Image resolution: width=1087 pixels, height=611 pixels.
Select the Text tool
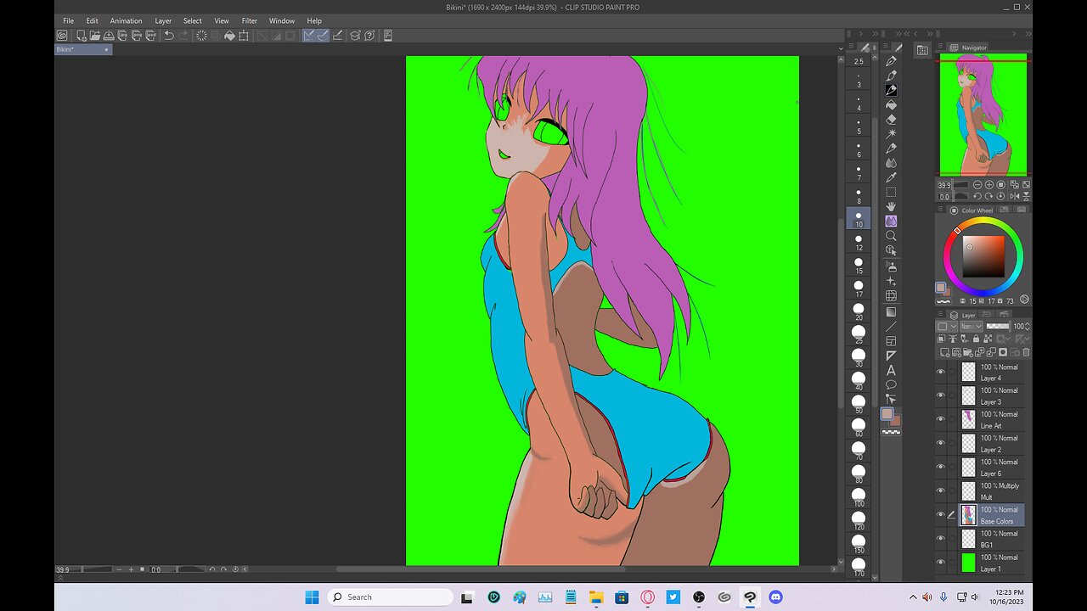coord(891,370)
